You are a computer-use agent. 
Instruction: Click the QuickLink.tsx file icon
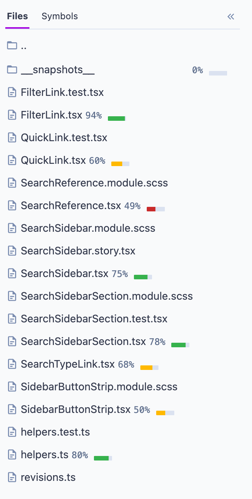pyautogui.click(x=12, y=160)
